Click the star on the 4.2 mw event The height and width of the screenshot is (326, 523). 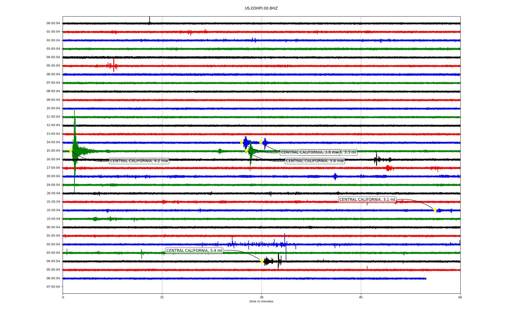pos(71,151)
